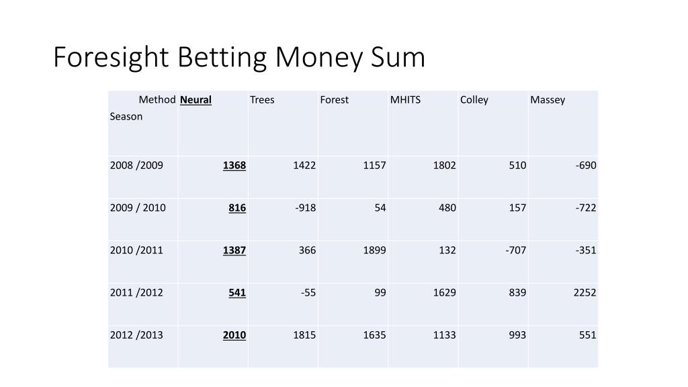688x387 pixels.
Task: Click the slide title Foresight Betting Money Sum
Action: (239, 58)
